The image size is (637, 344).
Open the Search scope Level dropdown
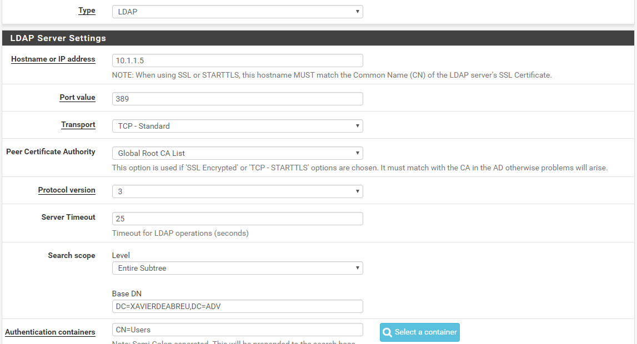point(237,268)
